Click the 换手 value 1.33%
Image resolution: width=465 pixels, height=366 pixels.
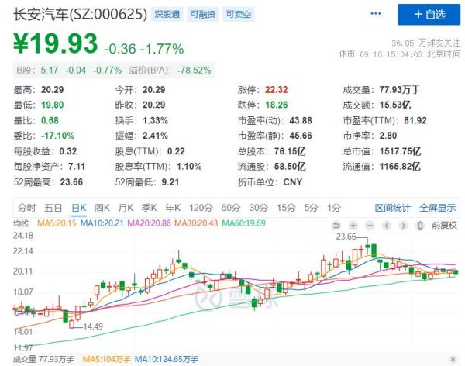click(155, 120)
